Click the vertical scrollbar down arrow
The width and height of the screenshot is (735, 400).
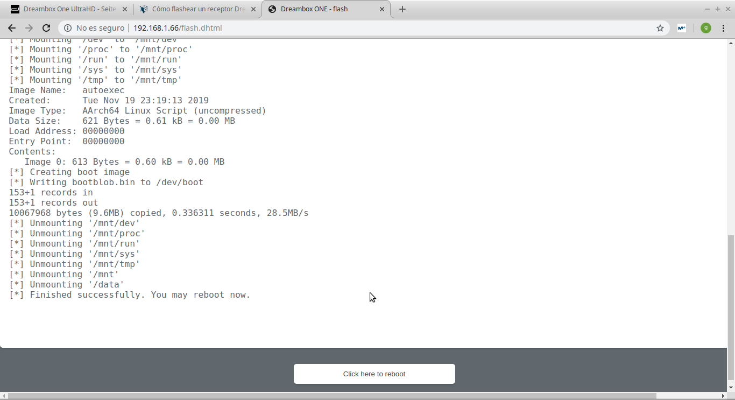pyautogui.click(x=730, y=387)
